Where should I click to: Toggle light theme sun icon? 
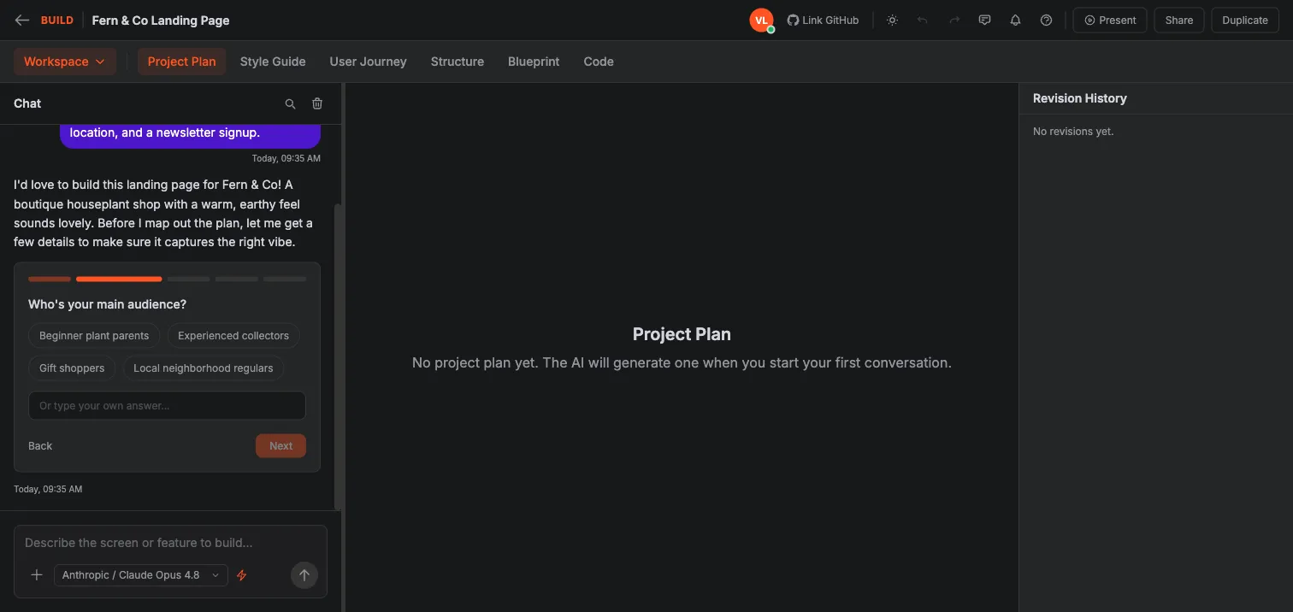892,21
